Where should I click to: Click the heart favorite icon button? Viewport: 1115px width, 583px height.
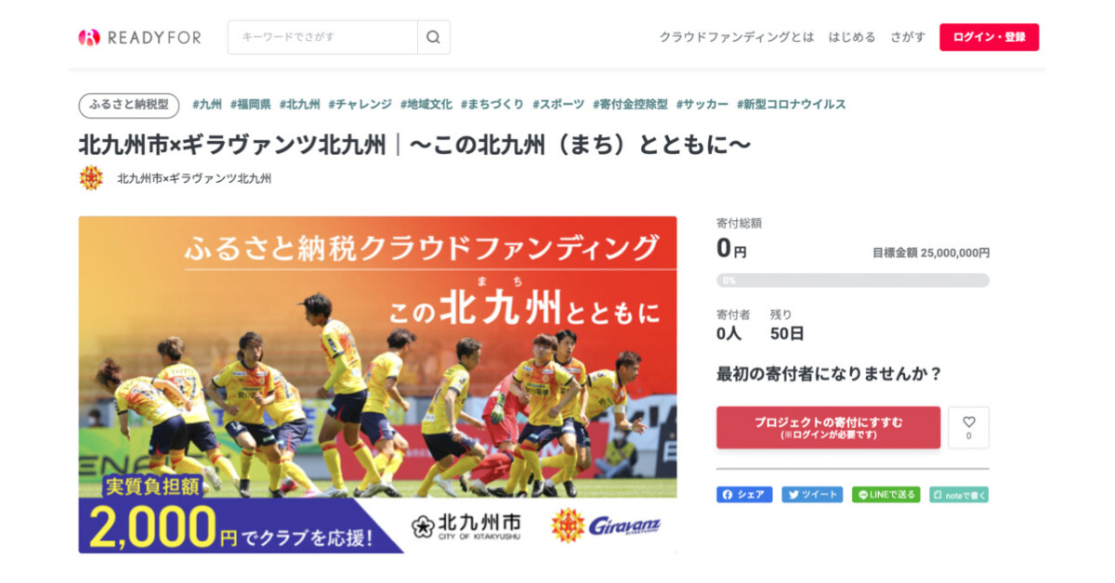969,427
